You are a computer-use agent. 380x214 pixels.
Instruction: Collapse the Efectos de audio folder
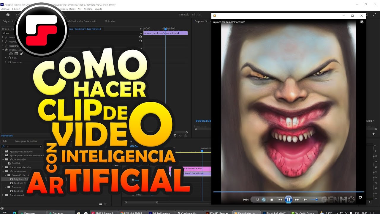pos(3,160)
